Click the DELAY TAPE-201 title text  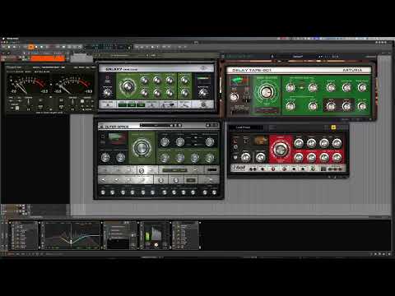click(x=252, y=70)
